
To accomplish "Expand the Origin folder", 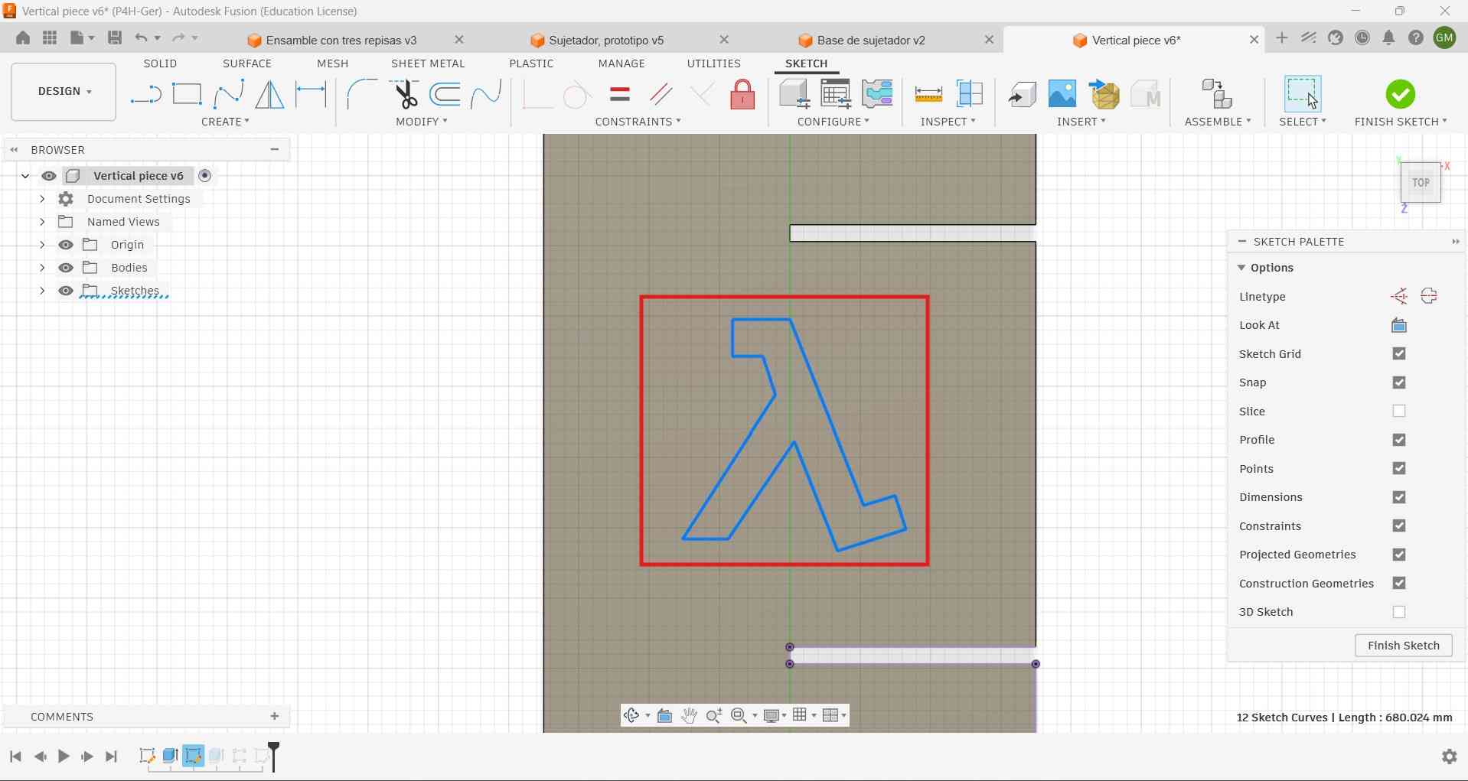I will coord(42,245).
